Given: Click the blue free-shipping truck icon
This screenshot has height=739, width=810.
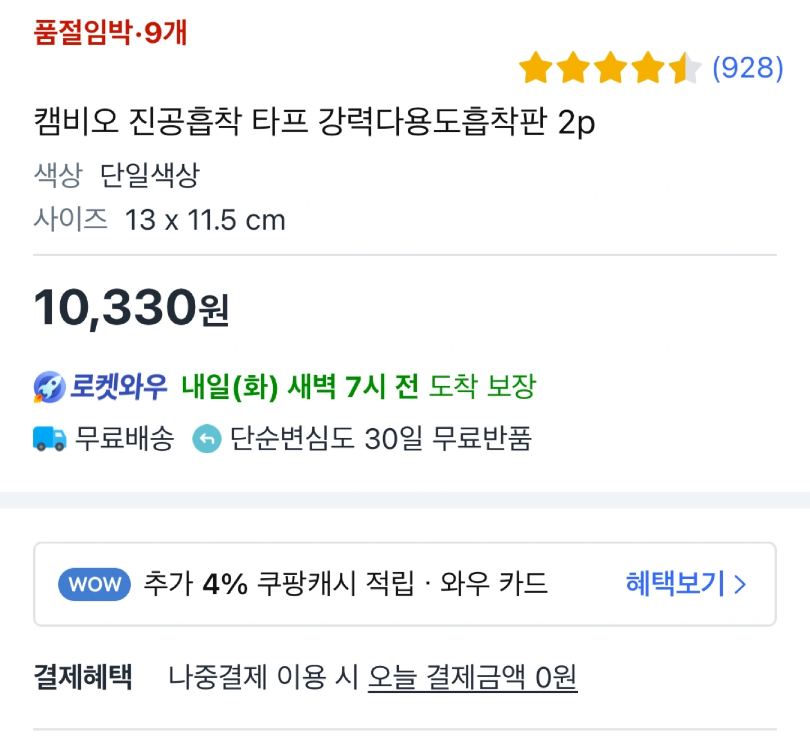Looking at the screenshot, I should pos(50,438).
